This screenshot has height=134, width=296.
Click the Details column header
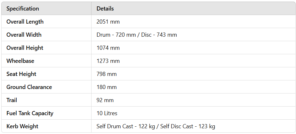point(105,9)
